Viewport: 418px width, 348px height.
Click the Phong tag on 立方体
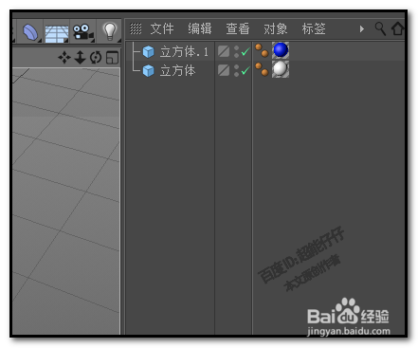pos(262,69)
